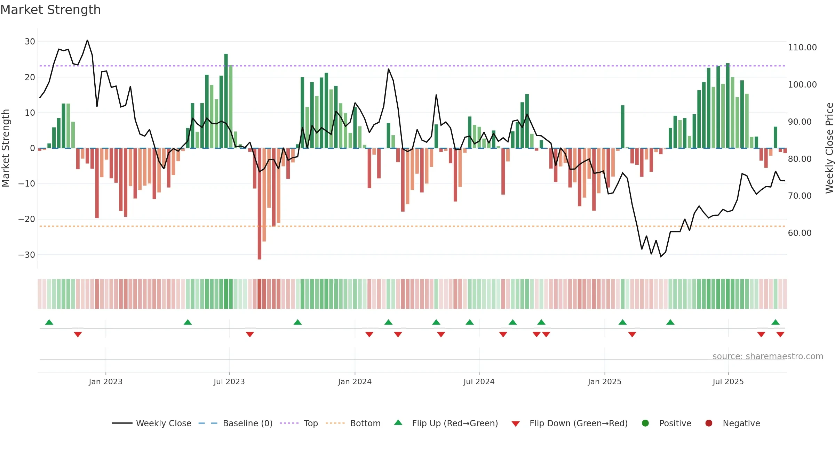Screen dimensions: 835x469
Task: Click the red Negative circle legend icon
Action: click(709, 423)
